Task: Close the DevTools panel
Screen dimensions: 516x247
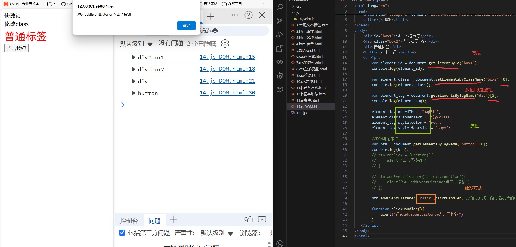Action: pyautogui.click(x=262, y=15)
